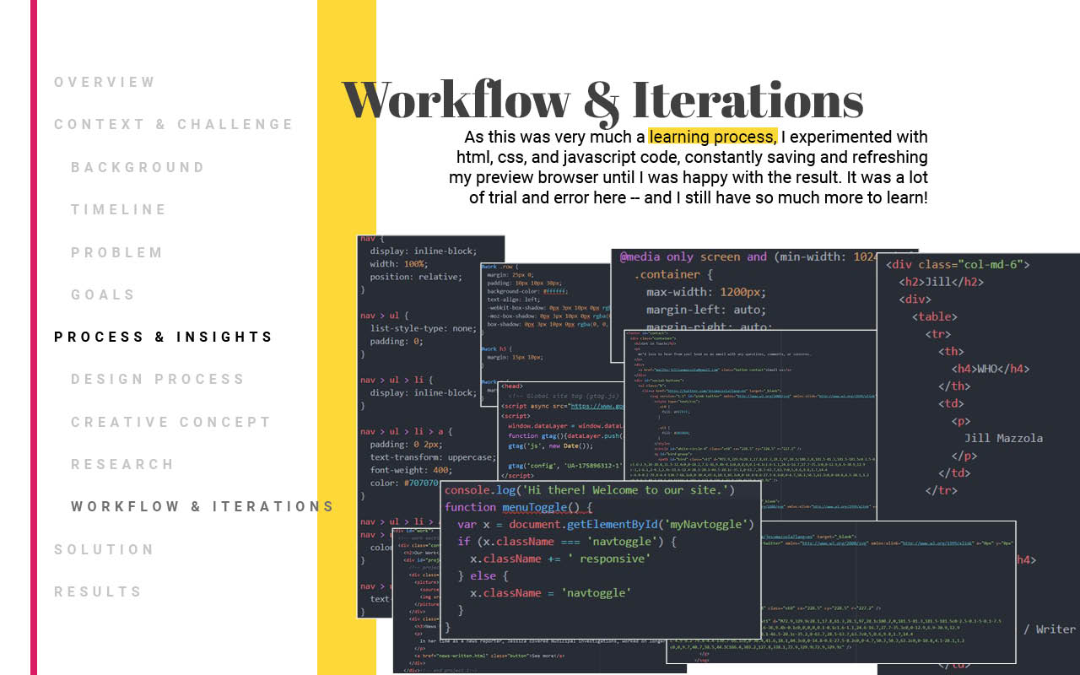Click '<h2>Jill</h2>' code line
1080x675 pixels.
[942, 282]
